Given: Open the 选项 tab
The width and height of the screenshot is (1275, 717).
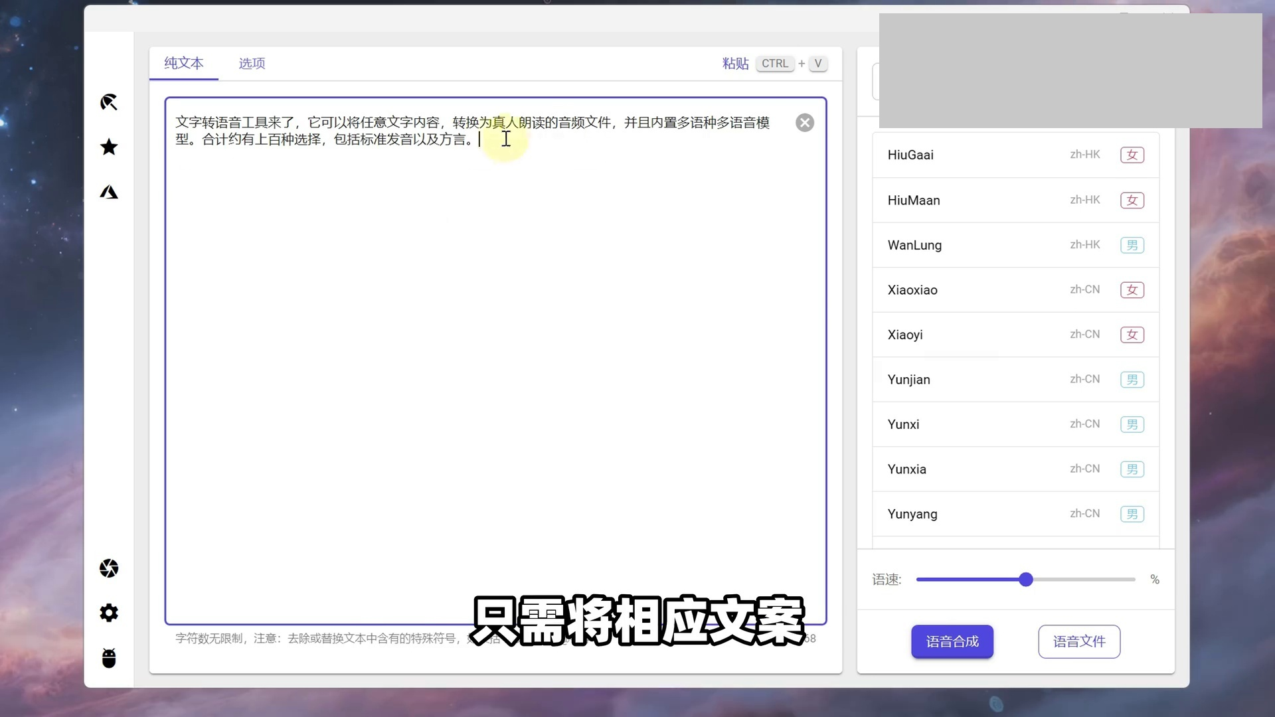Looking at the screenshot, I should [x=252, y=63].
